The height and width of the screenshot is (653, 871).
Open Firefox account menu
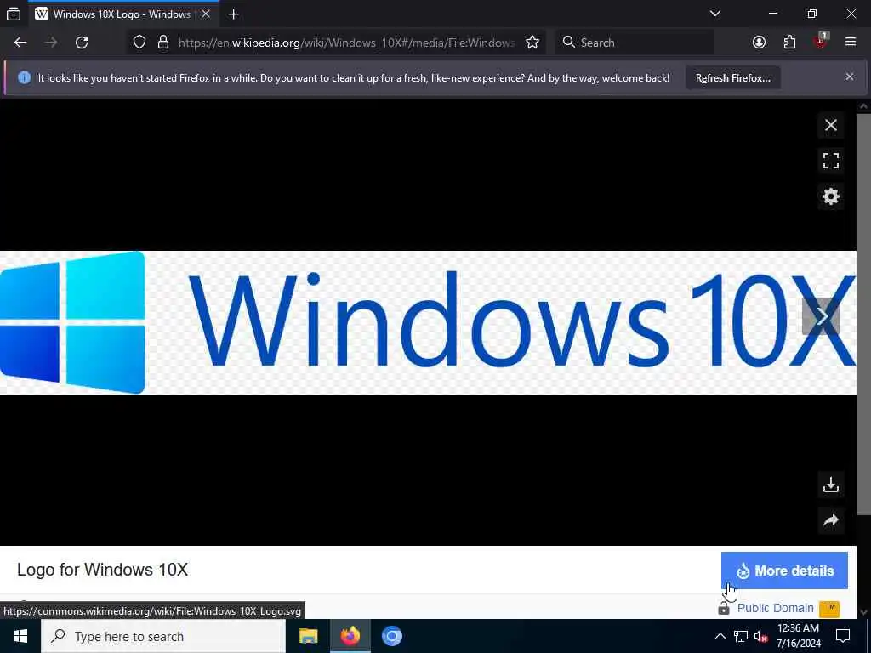(x=759, y=43)
